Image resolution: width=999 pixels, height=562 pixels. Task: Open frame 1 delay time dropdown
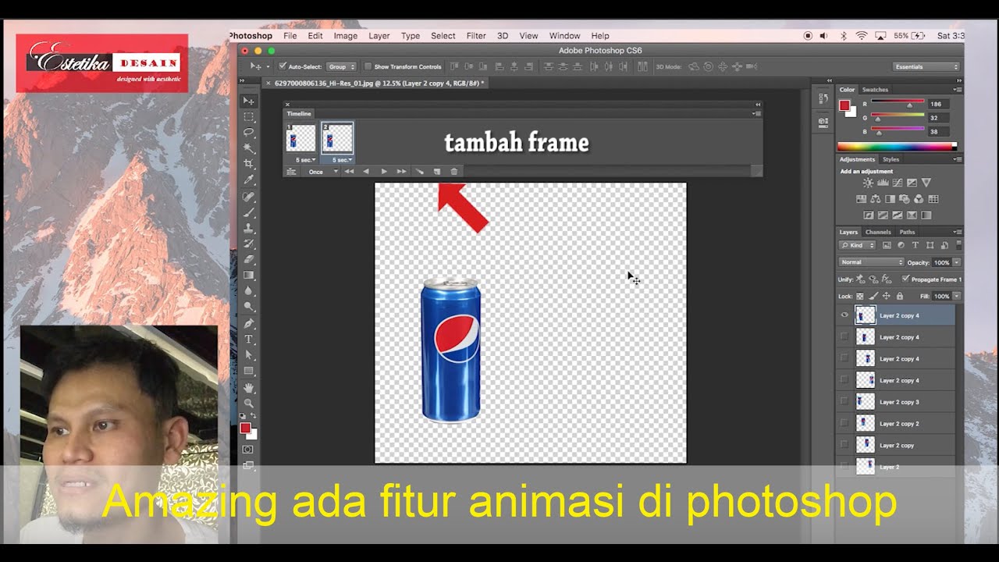tap(305, 160)
